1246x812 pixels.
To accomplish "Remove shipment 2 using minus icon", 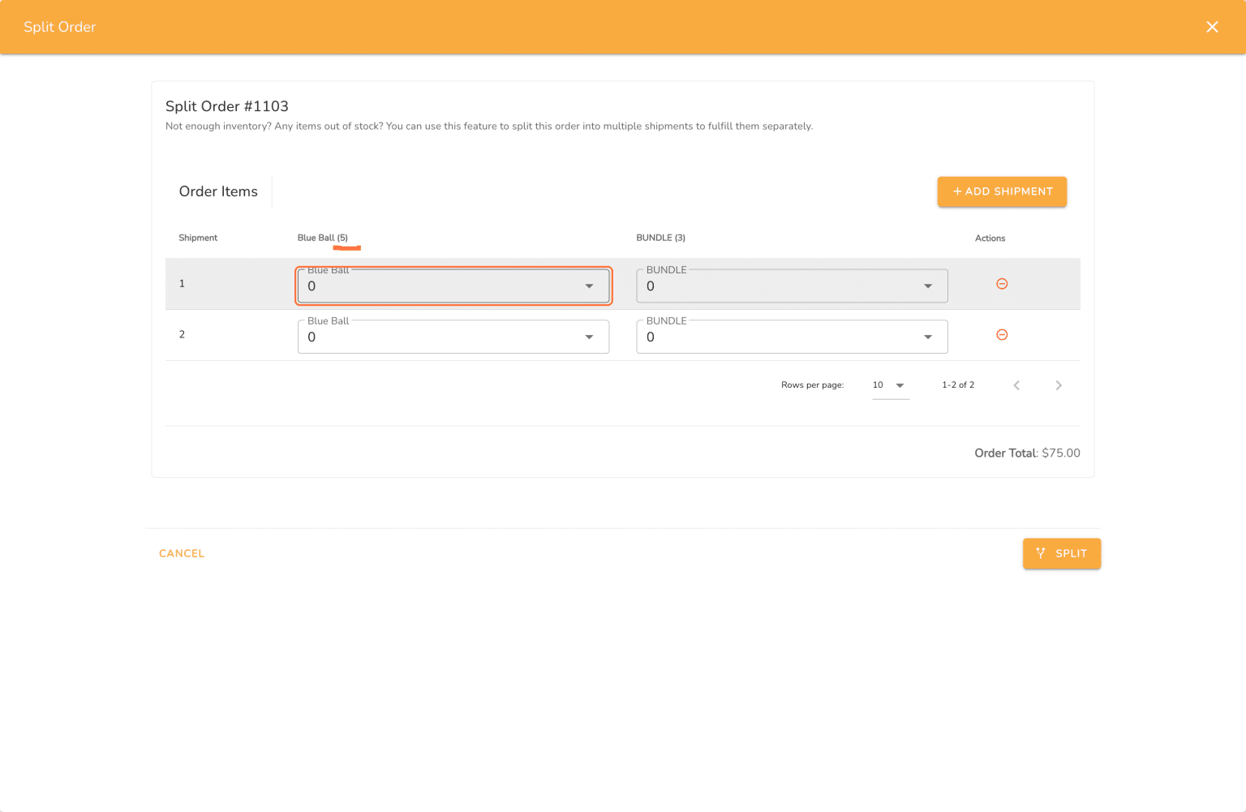I will [x=1002, y=335].
